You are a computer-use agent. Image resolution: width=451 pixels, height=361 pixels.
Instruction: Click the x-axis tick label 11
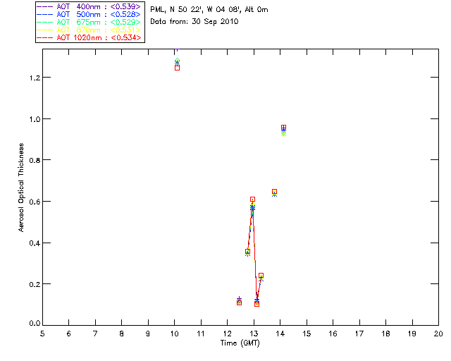(x=201, y=334)
